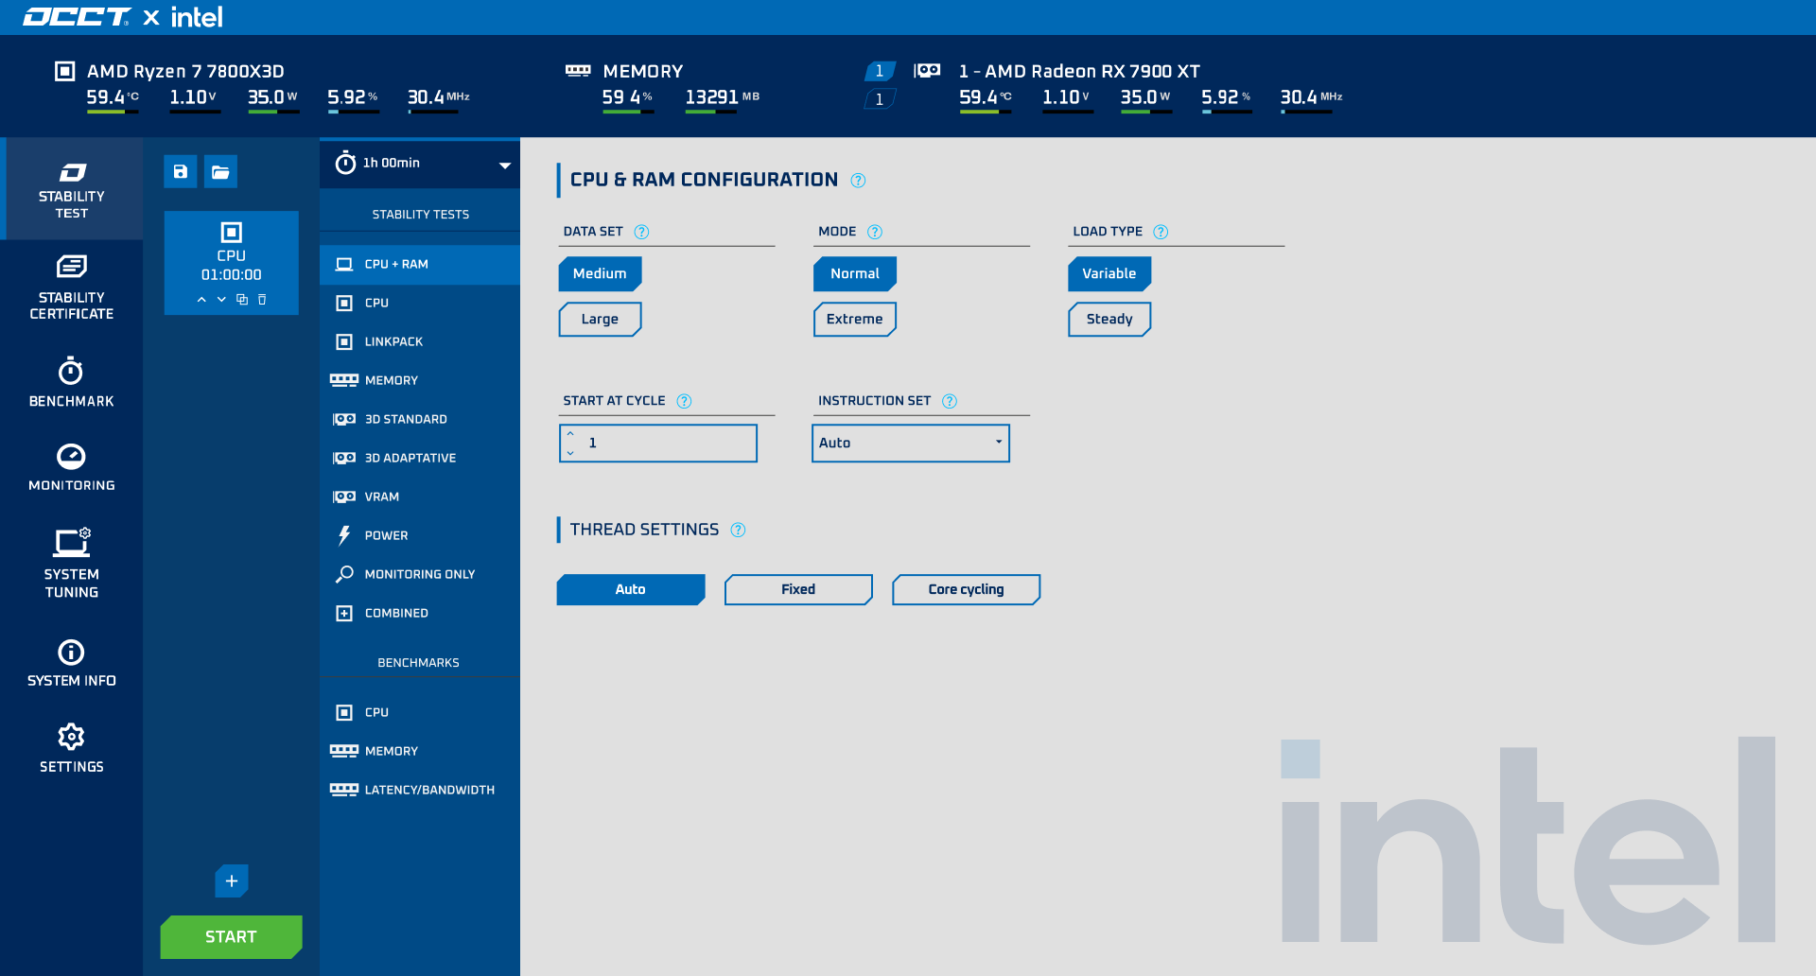
Task: Open Settings from the sidebar
Action: [72, 748]
